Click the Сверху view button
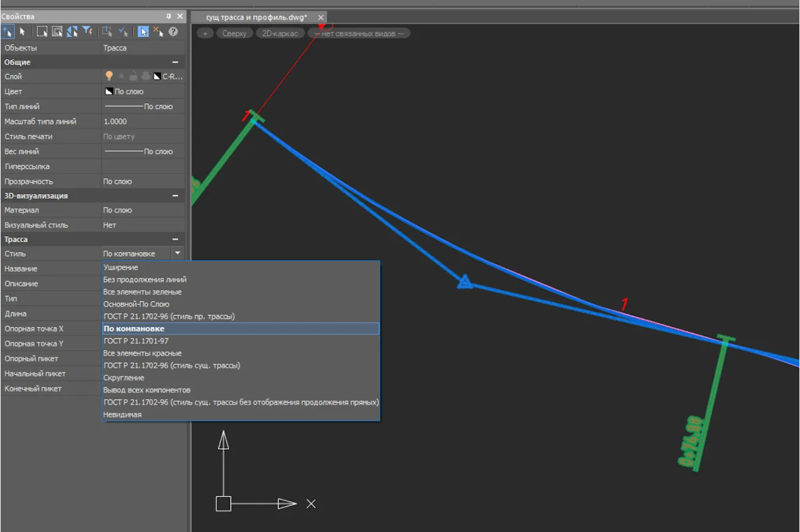The image size is (800, 532). (234, 34)
